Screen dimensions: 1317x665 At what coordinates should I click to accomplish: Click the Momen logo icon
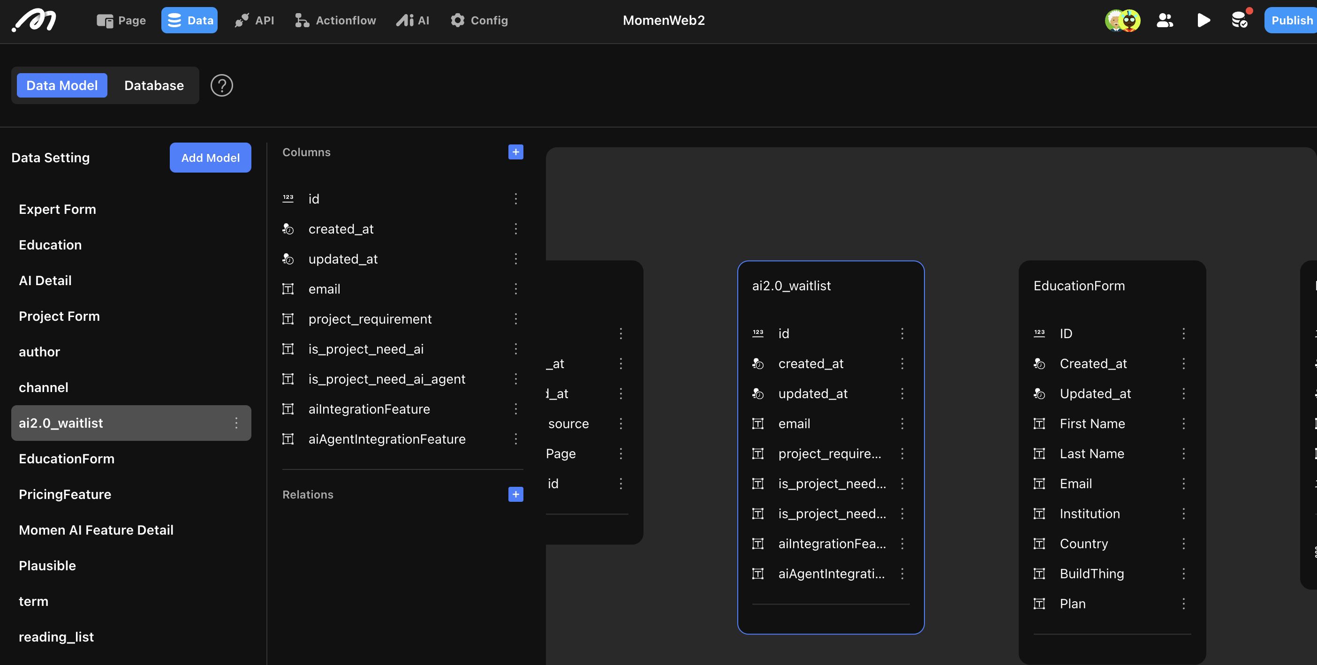point(34,21)
